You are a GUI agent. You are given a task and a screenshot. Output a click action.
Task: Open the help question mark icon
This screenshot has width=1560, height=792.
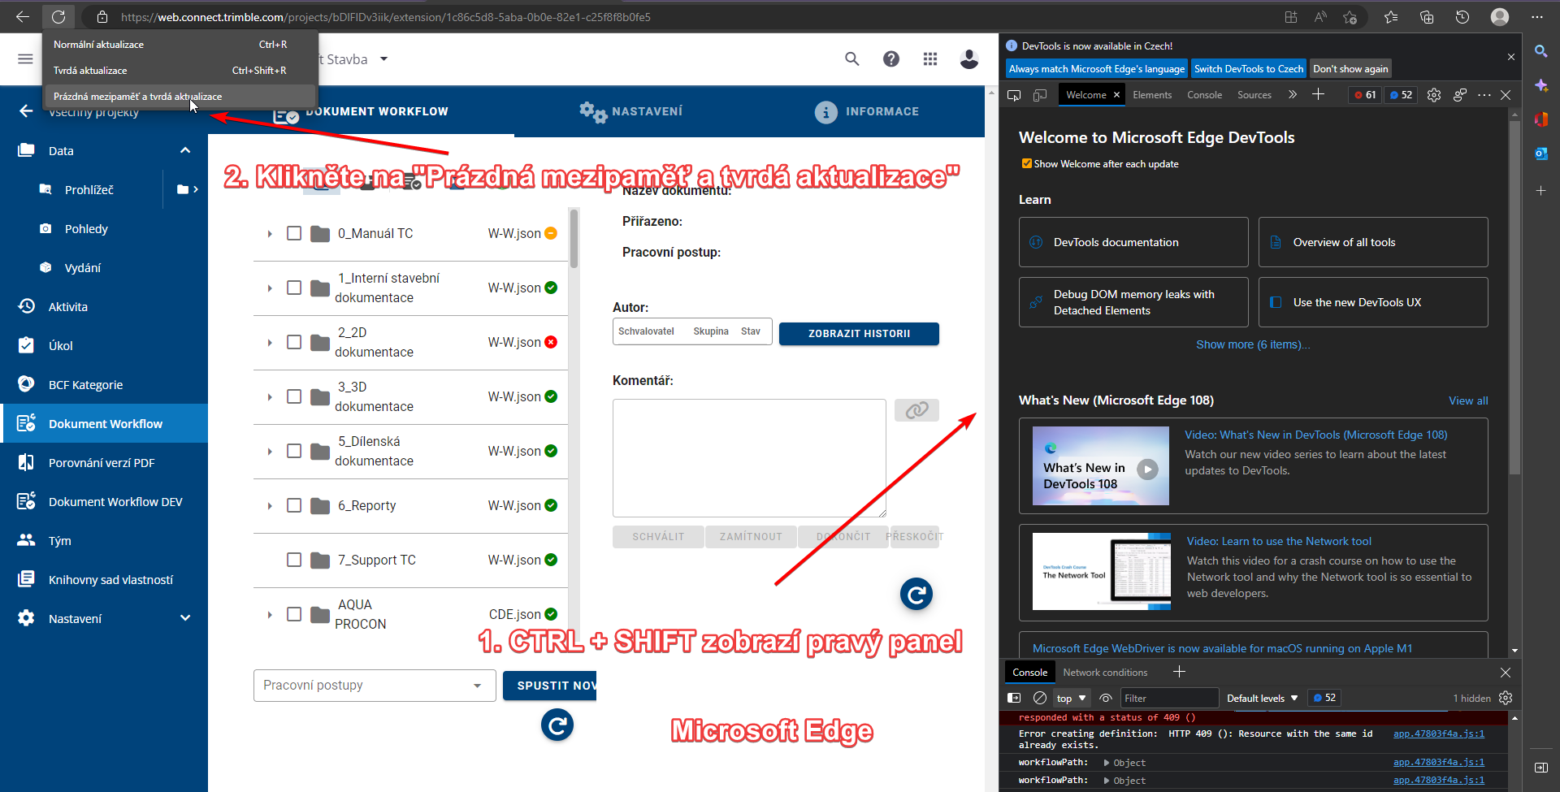click(891, 58)
